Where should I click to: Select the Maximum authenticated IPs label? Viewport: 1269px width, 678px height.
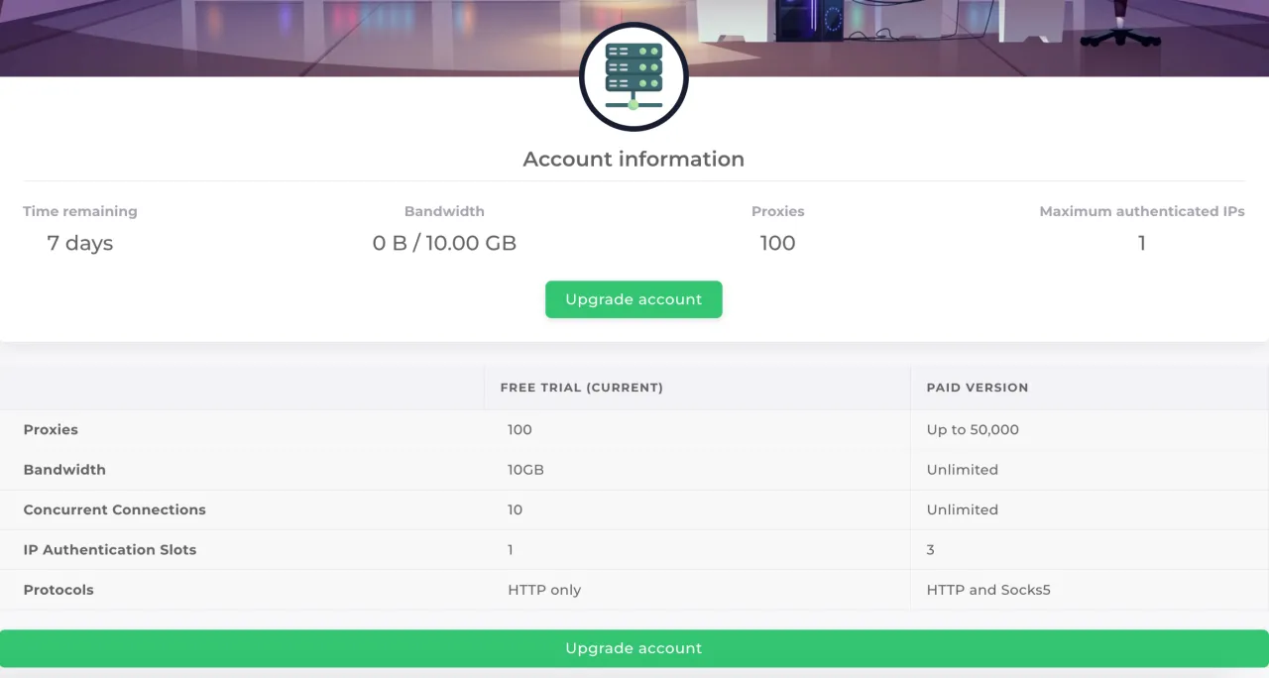(1141, 211)
